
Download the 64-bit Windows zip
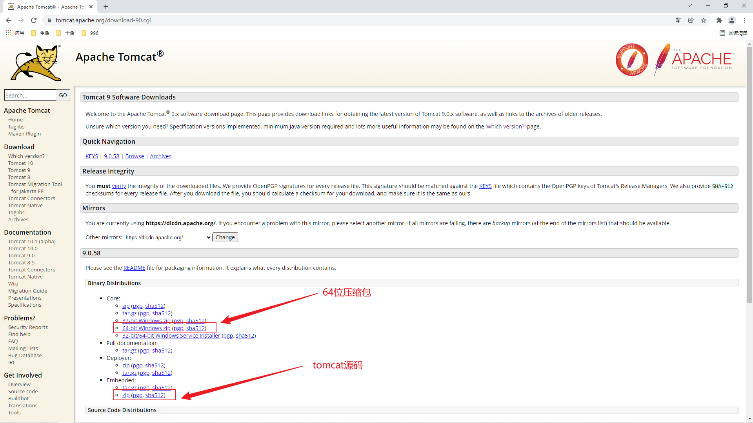pos(146,328)
